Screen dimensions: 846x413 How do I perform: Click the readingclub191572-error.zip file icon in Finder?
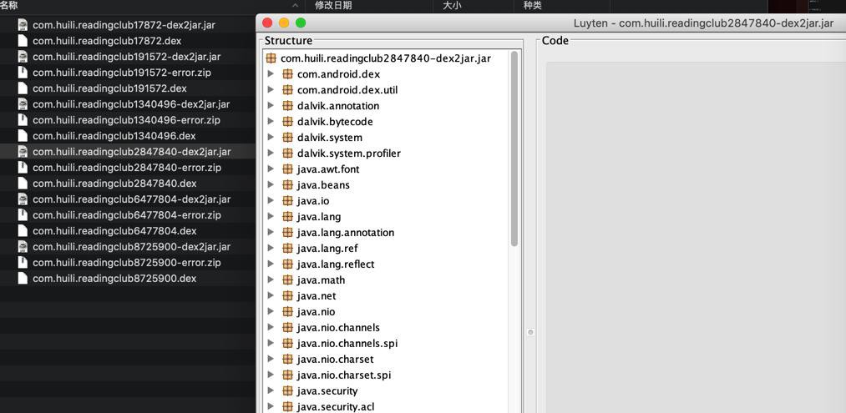[x=22, y=73]
